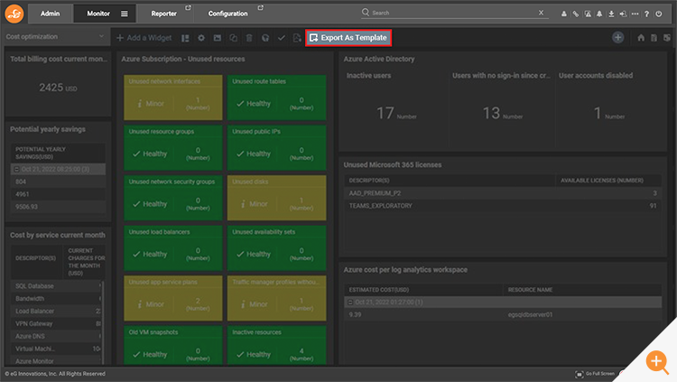Viewport: 677px width, 382px height.
Task: Switch to the Monitor tab
Action: pyautogui.click(x=98, y=14)
